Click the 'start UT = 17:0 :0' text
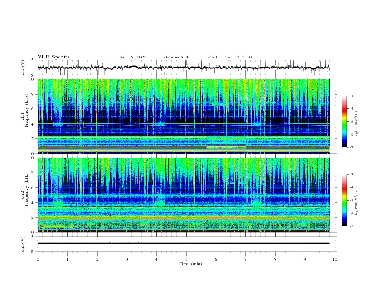This screenshot has width=377, height=291. pyautogui.click(x=230, y=57)
